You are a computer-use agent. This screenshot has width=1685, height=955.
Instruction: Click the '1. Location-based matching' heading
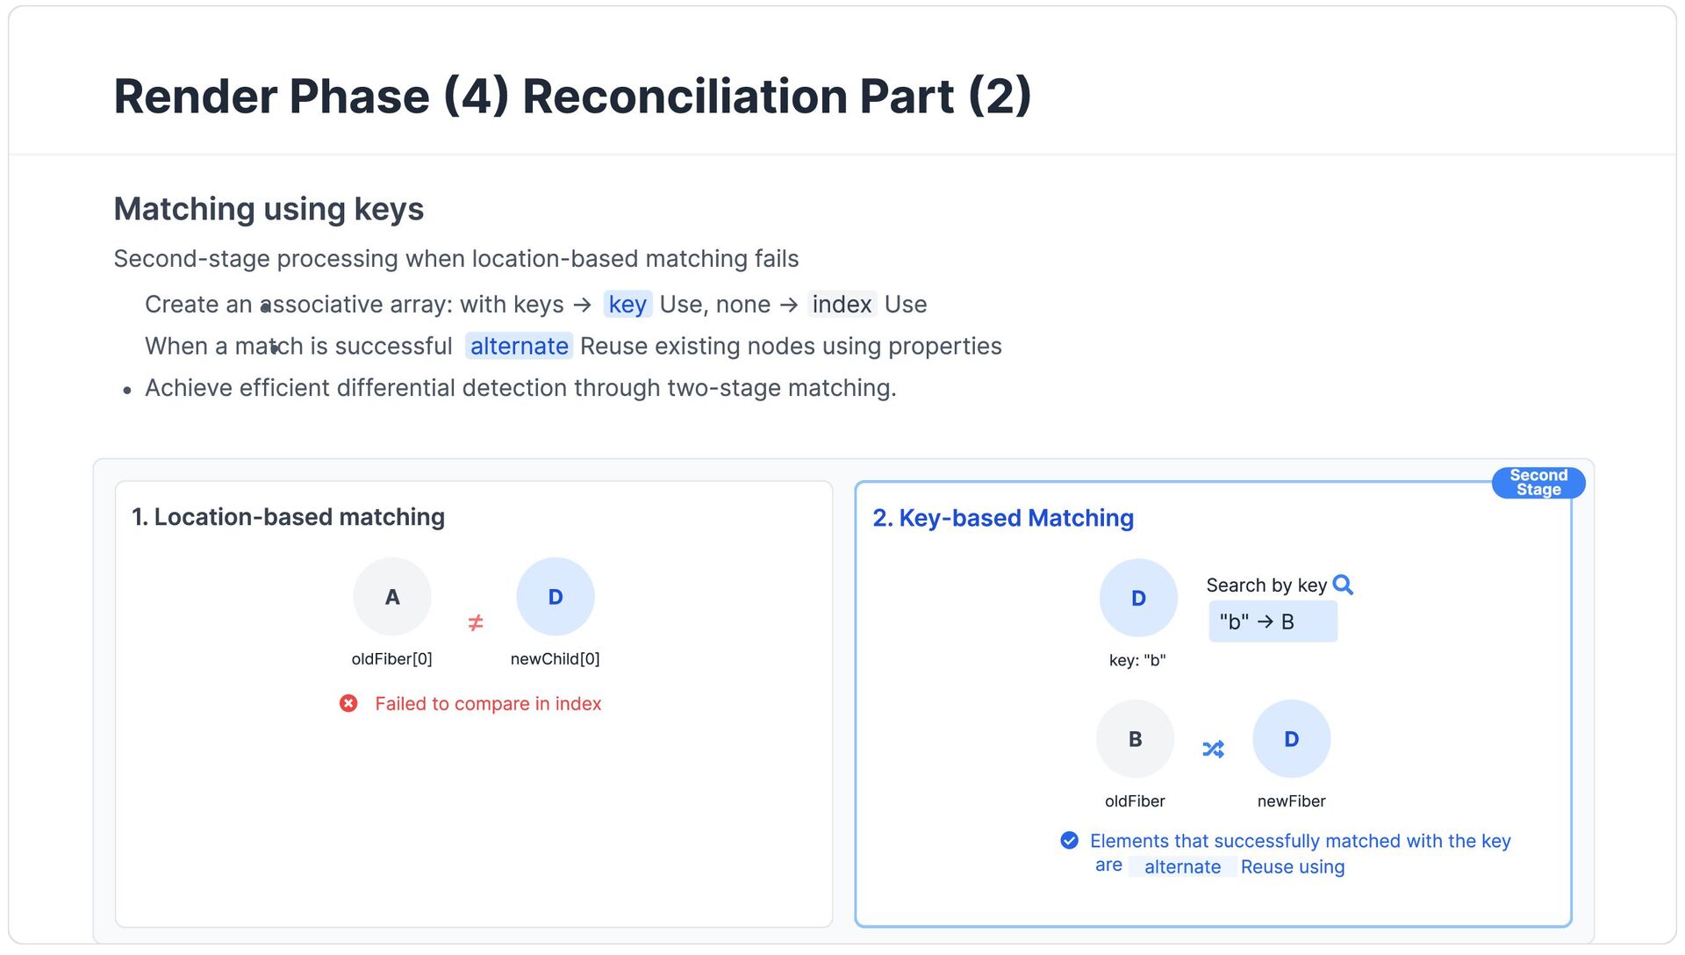(288, 517)
